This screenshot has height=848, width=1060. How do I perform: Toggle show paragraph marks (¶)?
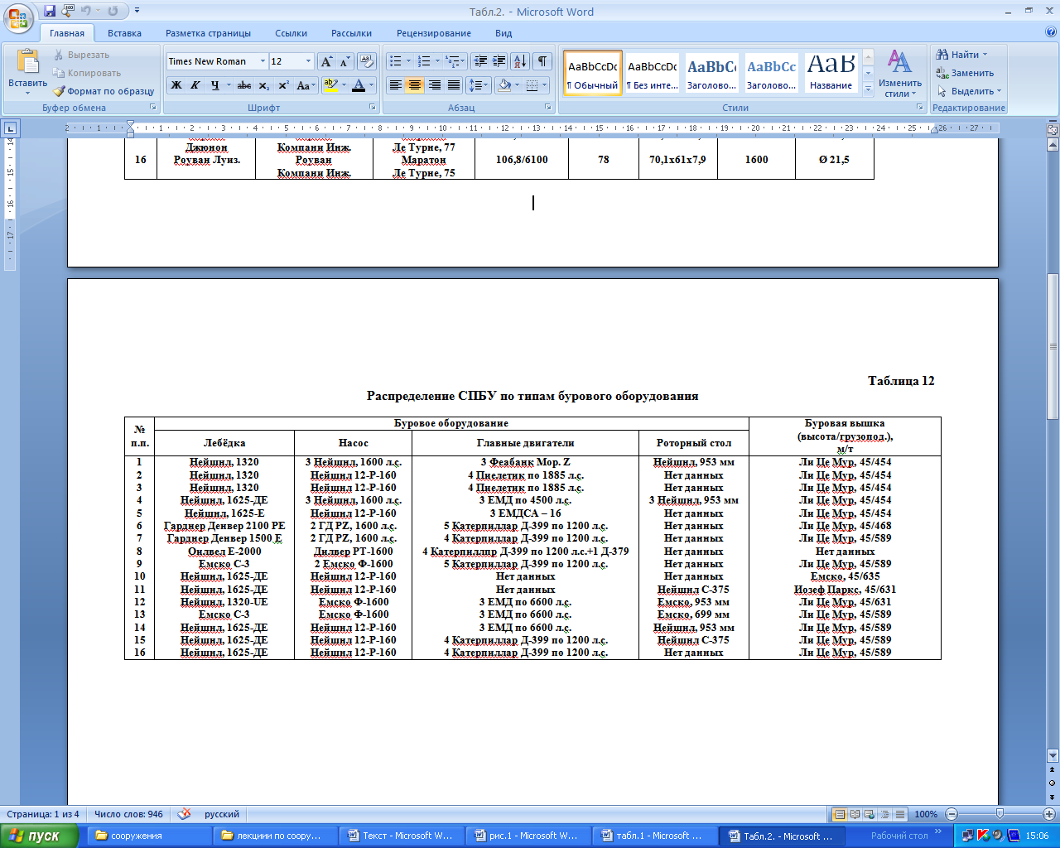click(x=542, y=61)
